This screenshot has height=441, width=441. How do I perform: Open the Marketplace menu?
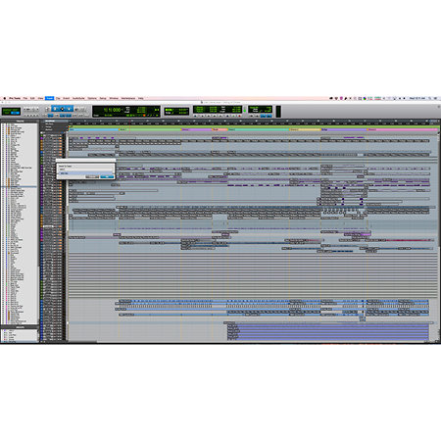128,98
